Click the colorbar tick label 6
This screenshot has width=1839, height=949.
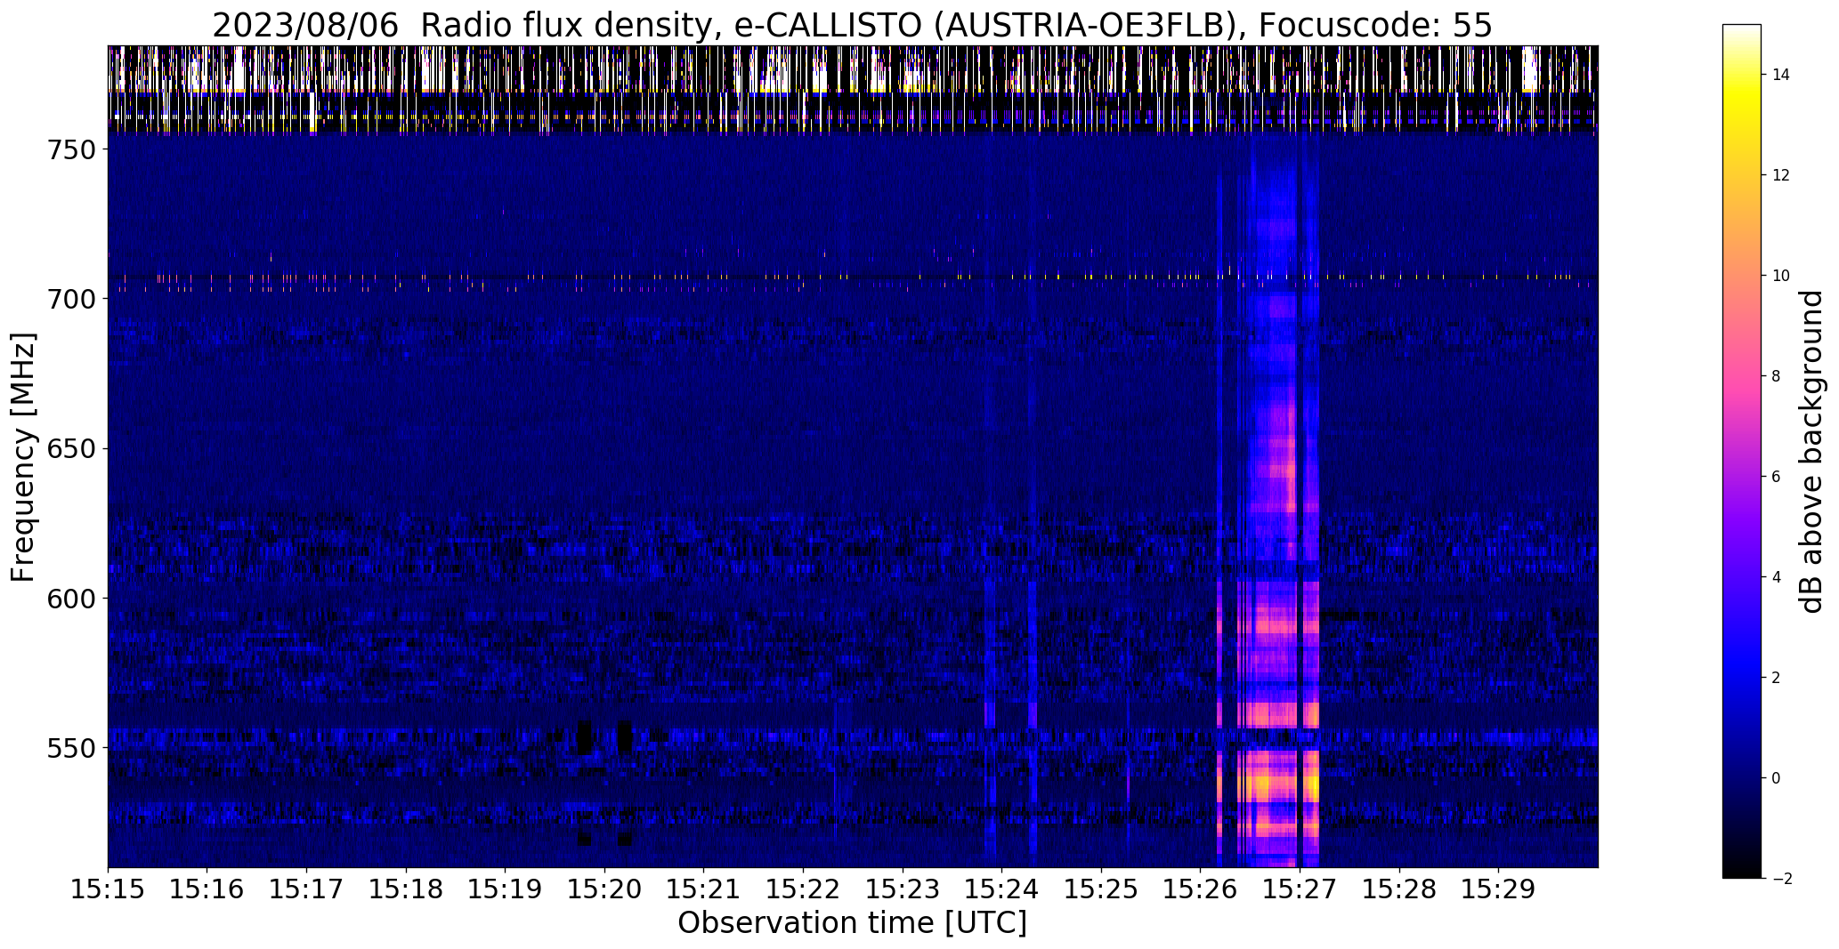click(x=1777, y=477)
